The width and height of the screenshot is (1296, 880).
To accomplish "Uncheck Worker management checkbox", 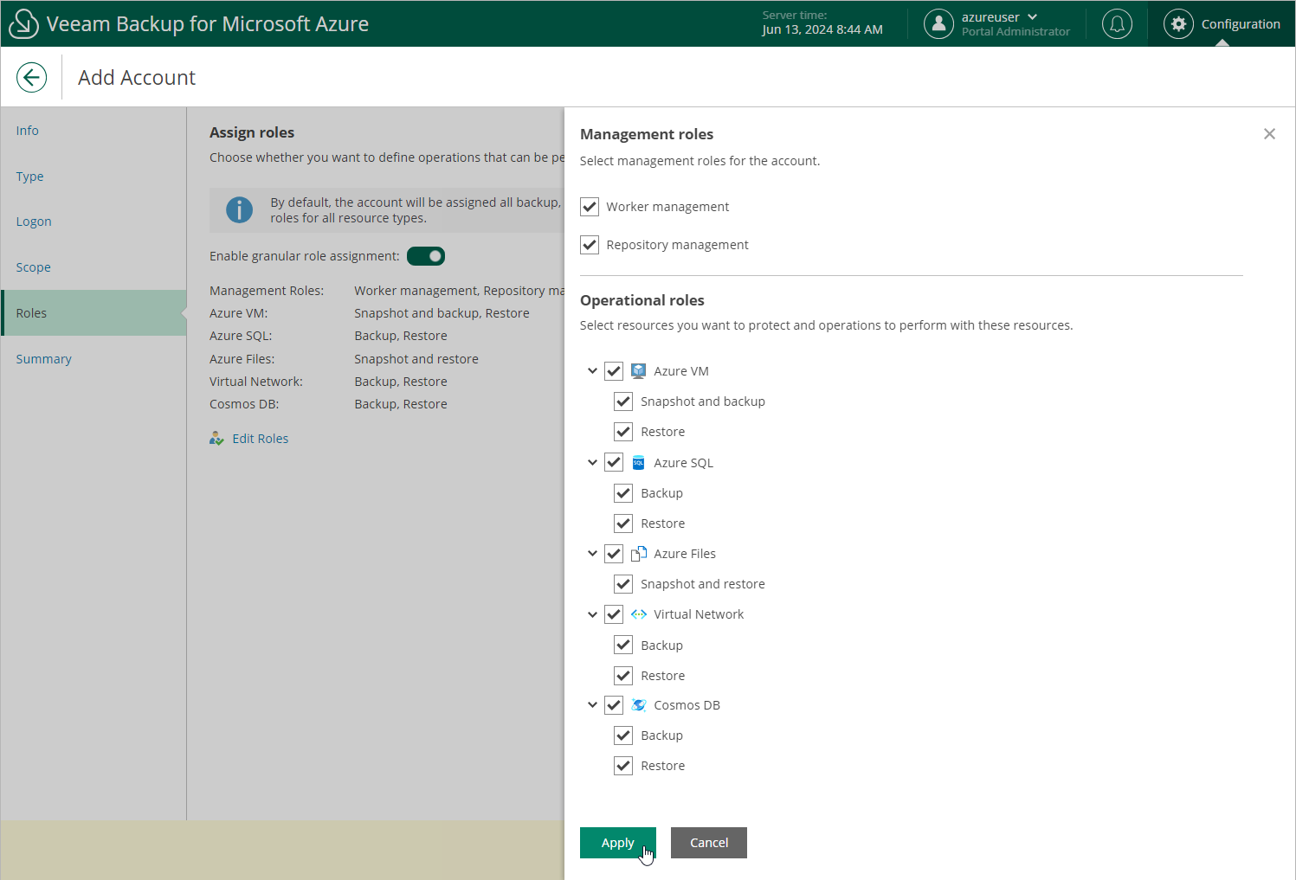I will (590, 207).
